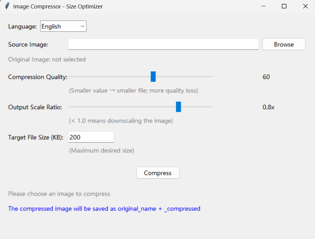Click the '(Maximum desired size)' hint text

coord(101,151)
